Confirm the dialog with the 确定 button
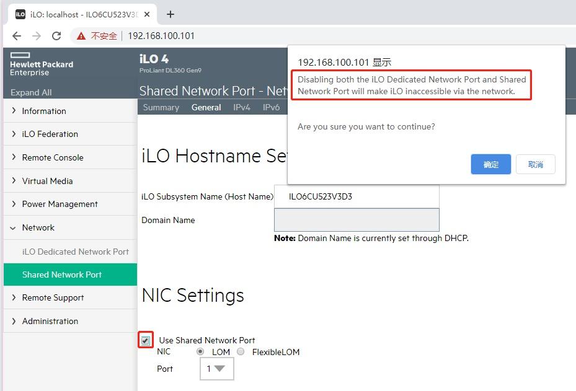The height and width of the screenshot is (391, 576). click(x=490, y=164)
